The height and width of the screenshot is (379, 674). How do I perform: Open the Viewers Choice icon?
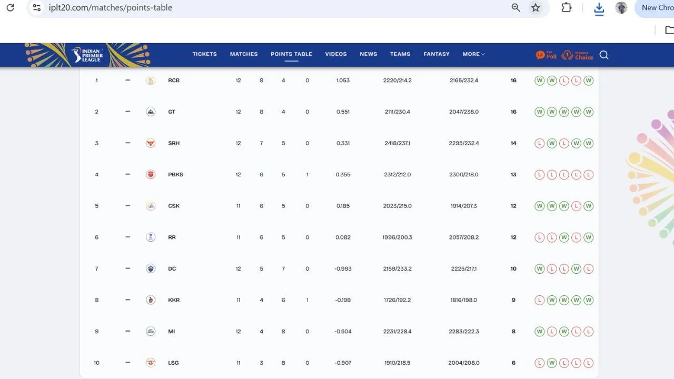[x=577, y=55]
